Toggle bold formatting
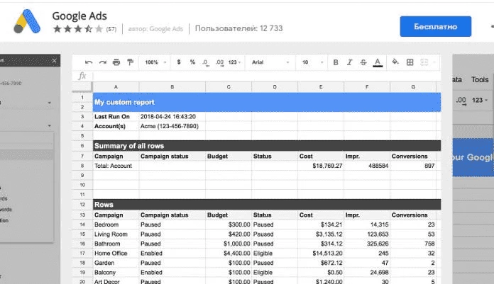 pyautogui.click(x=336, y=62)
